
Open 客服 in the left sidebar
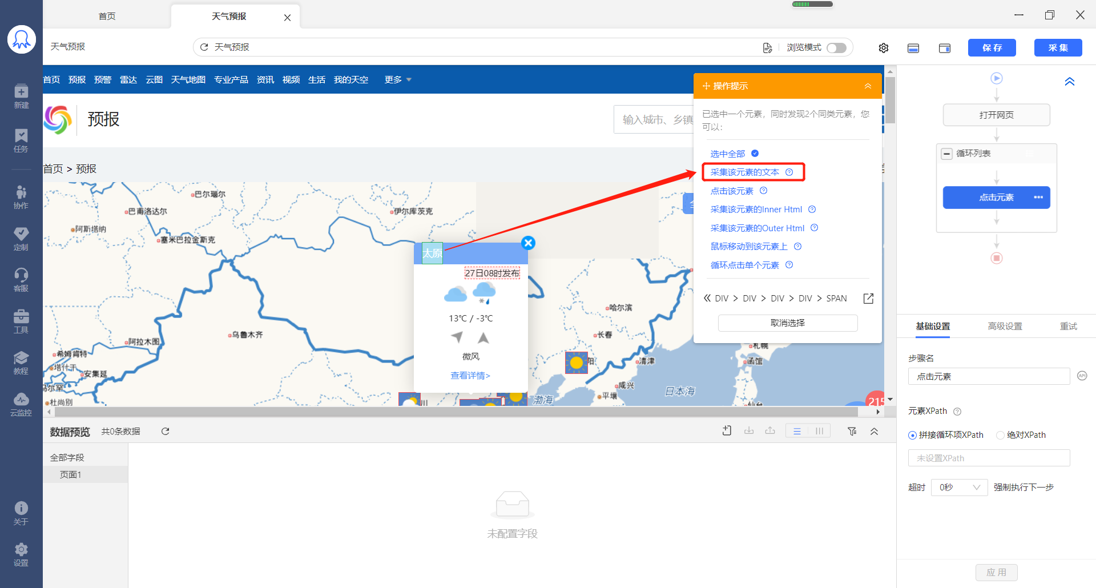[x=21, y=280]
